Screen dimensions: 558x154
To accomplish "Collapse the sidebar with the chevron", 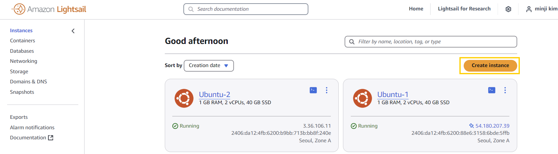I will point(73,31).
